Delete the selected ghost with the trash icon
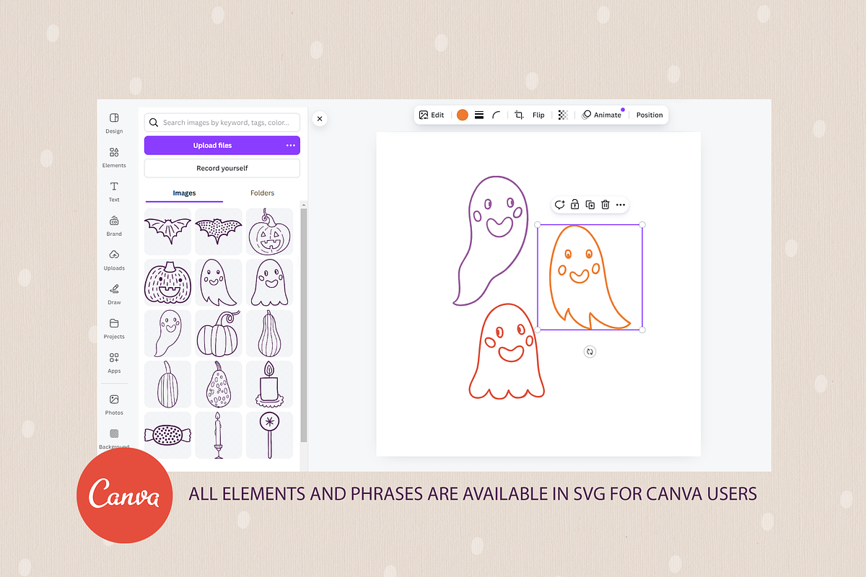866x577 pixels. point(605,205)
